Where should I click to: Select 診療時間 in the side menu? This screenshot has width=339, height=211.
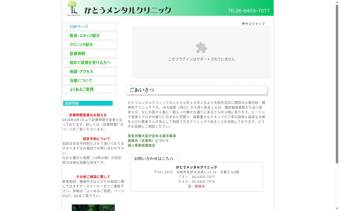coord(90,54)
